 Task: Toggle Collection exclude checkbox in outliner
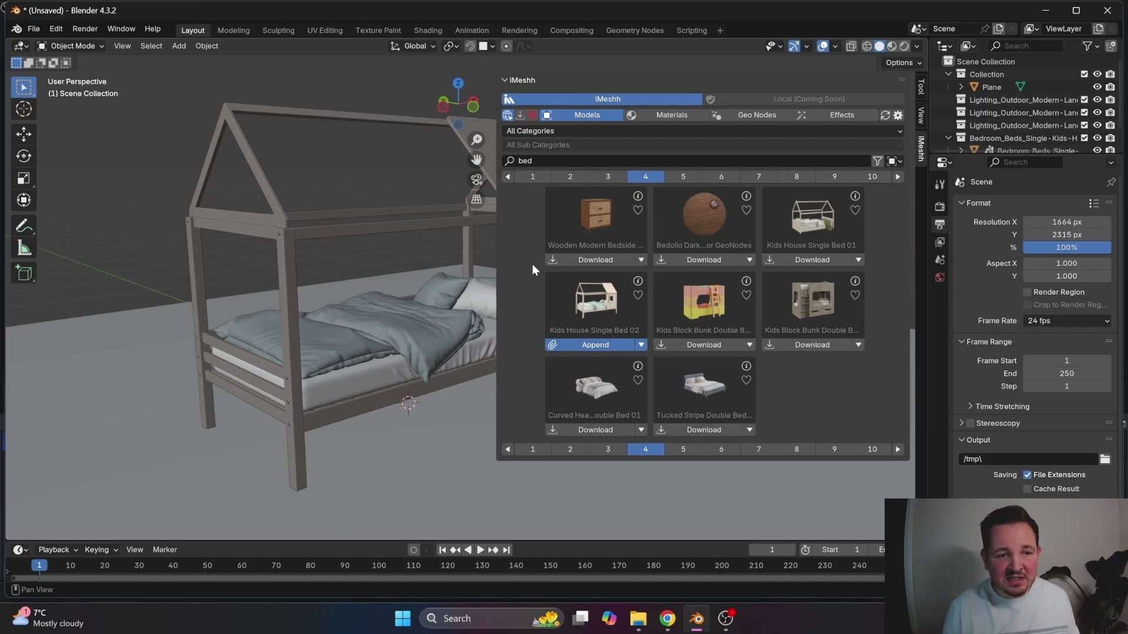tap(1084, 74)
